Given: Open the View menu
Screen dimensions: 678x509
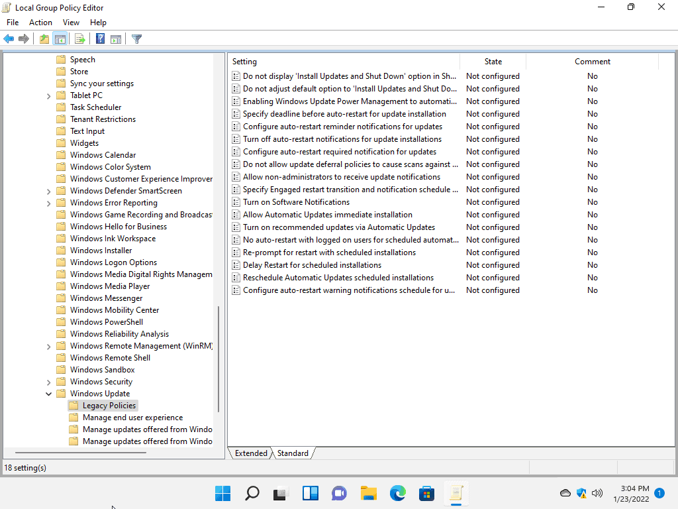Looking at the screenshot, I should [71, 22].
